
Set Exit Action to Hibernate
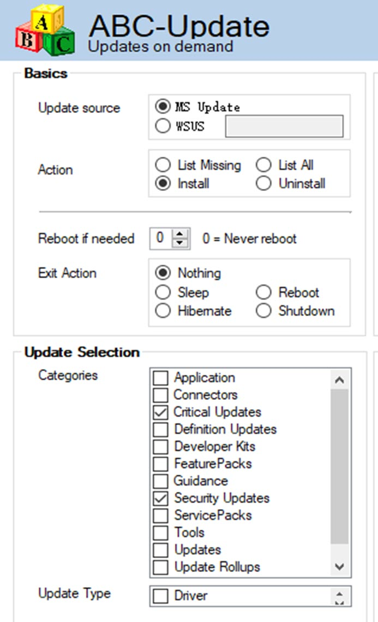pos(163,311)
